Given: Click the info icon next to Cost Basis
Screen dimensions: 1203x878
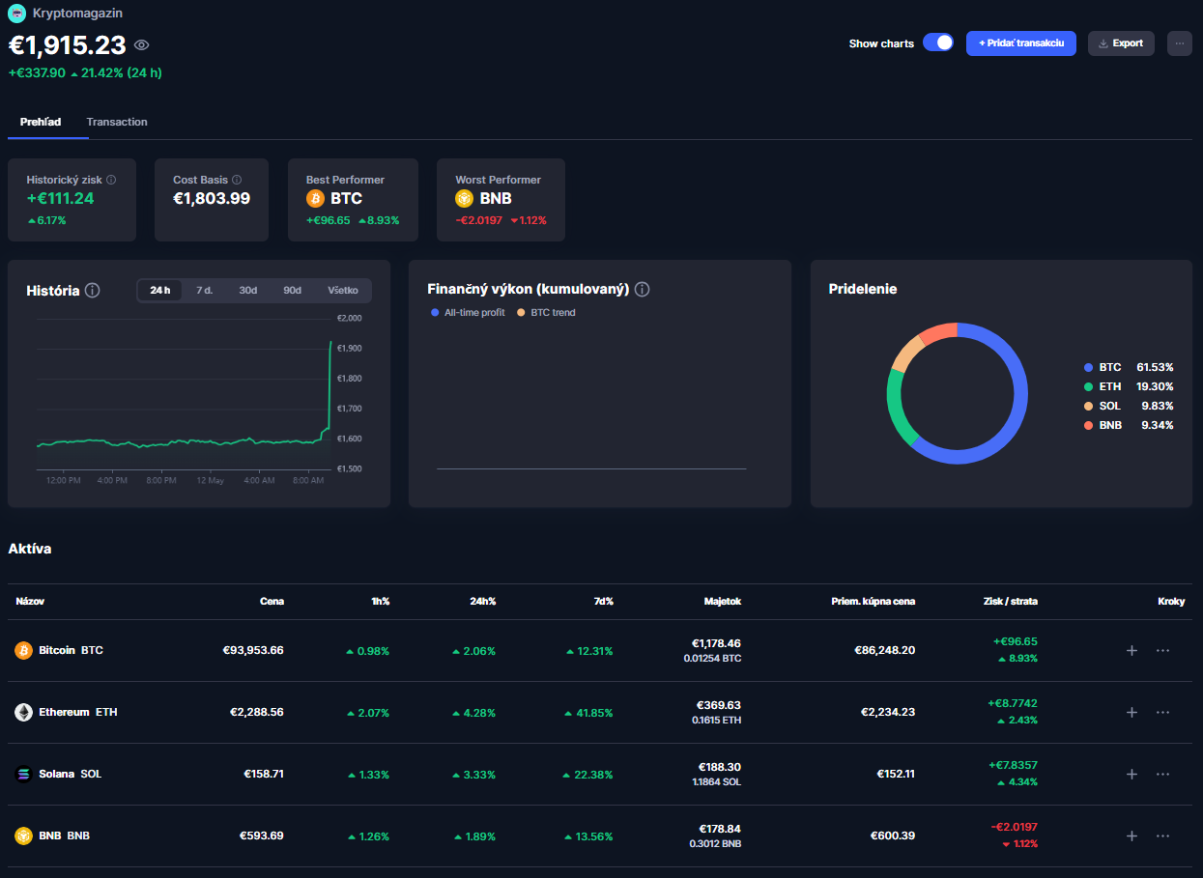Looking at the screenshot, I should pyautogui.click(x=237, y=180).
